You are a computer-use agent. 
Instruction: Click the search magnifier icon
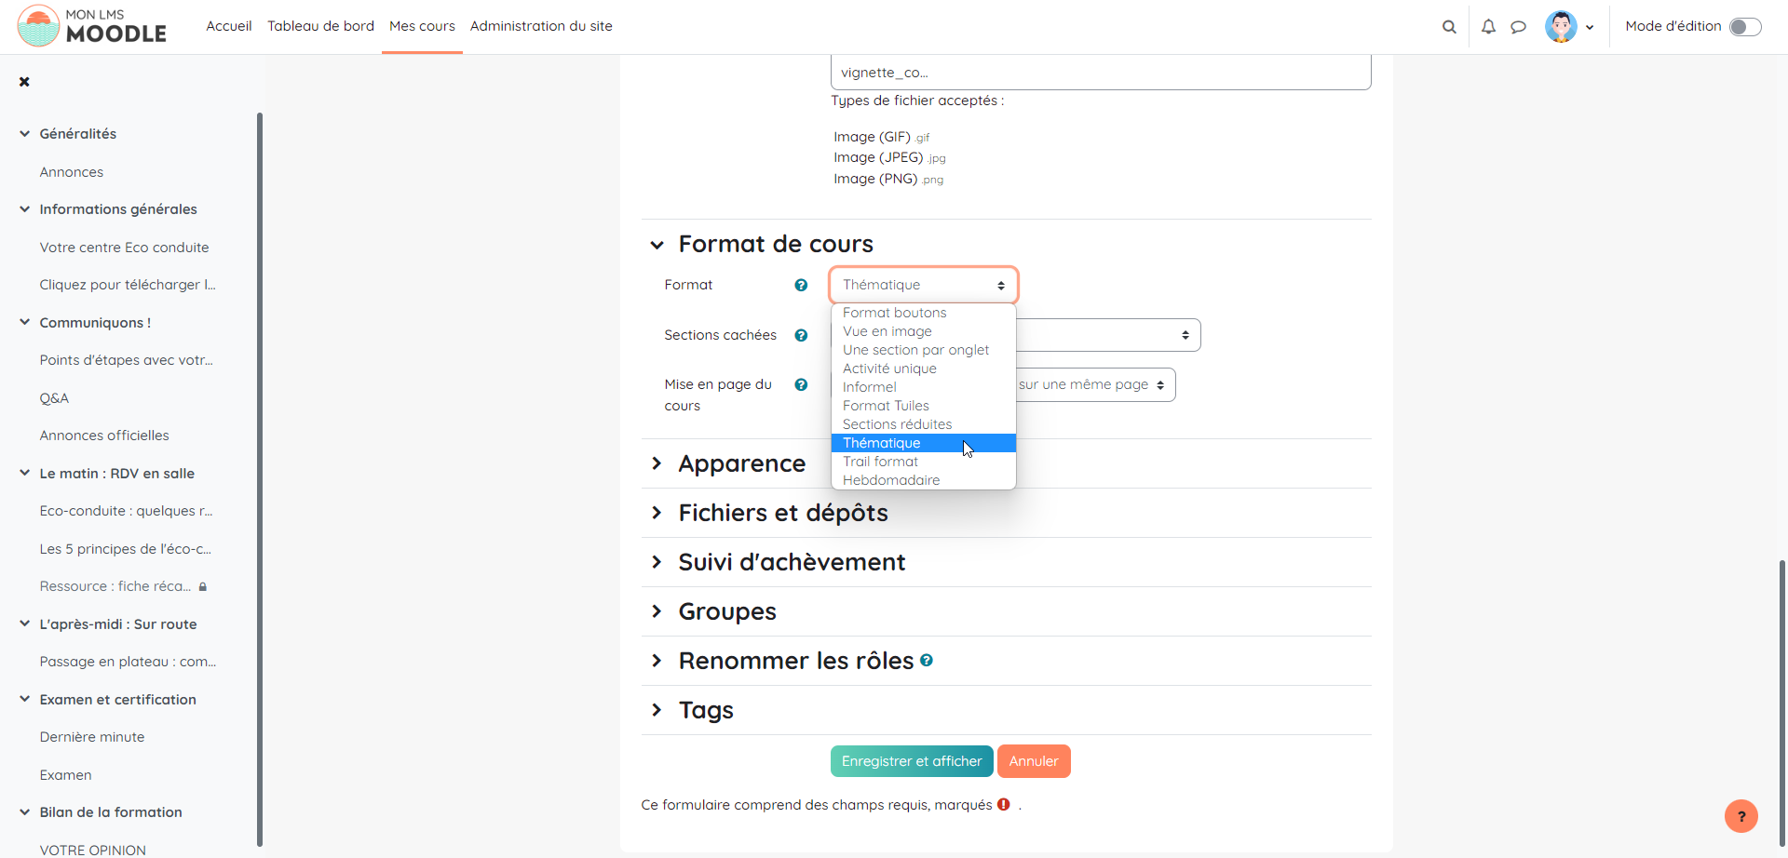[x=1449, y=27]
